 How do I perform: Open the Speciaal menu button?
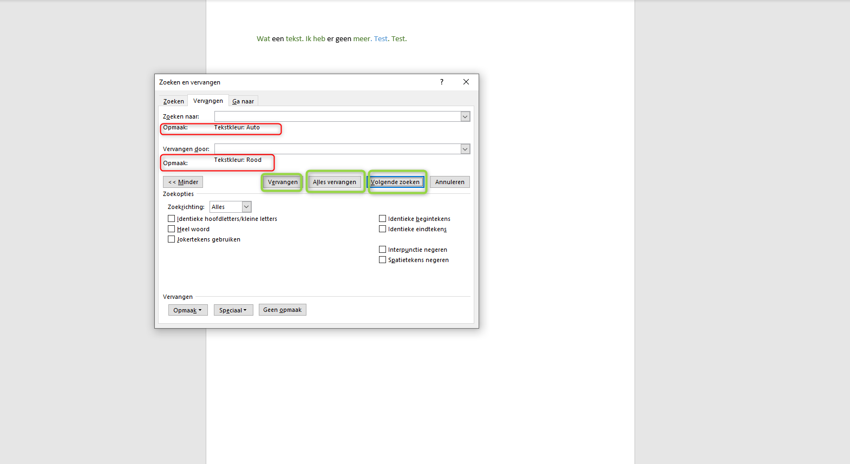point(233,310)
